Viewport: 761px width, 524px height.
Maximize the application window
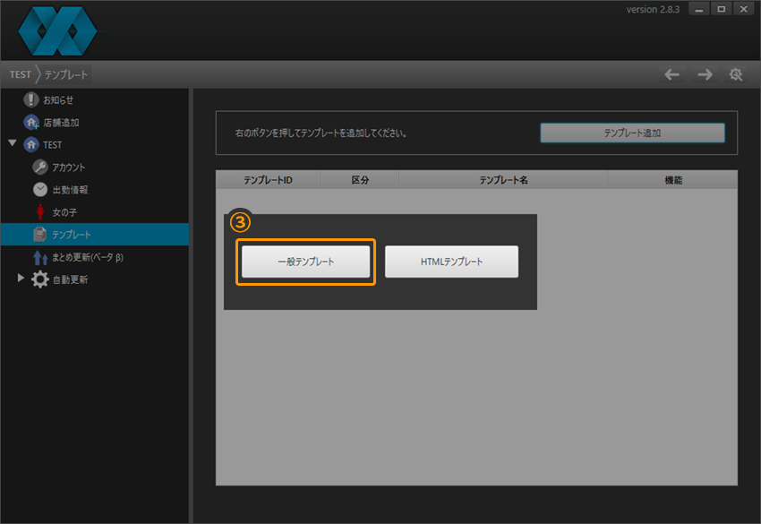(x=722, y=9)
